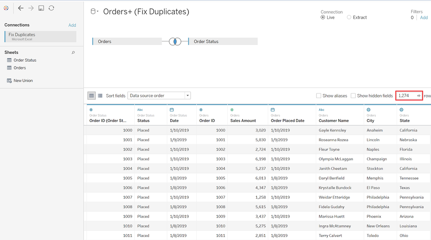Change the Order Placed Date type icon
This screenshot has width=431, height=240.
pos(273,110)
